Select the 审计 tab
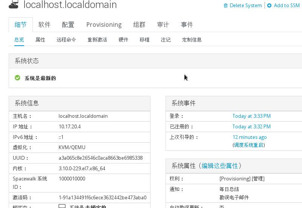The height and width of the screenshot is (208, 302). point(163,25)
